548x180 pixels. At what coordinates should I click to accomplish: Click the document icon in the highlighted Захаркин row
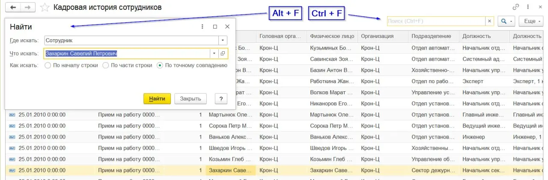(12, 171)
